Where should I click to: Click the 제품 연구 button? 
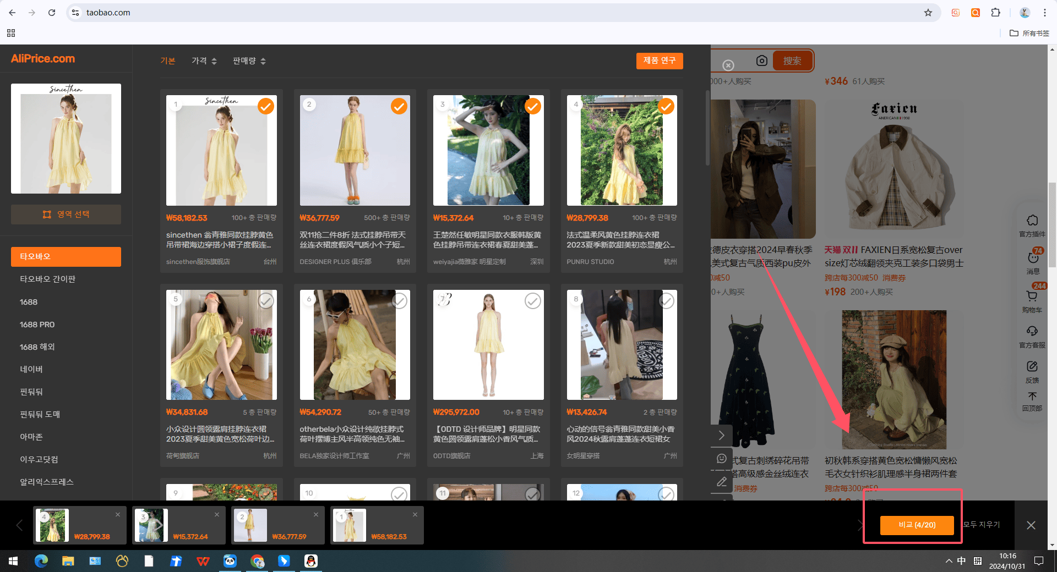click(660, 61)
